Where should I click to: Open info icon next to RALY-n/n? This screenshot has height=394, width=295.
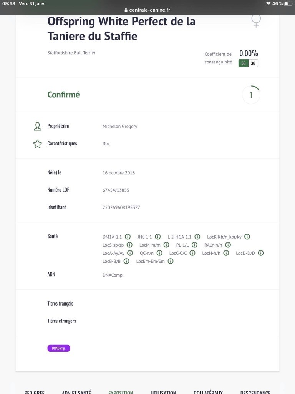click(x=228, y=245)
